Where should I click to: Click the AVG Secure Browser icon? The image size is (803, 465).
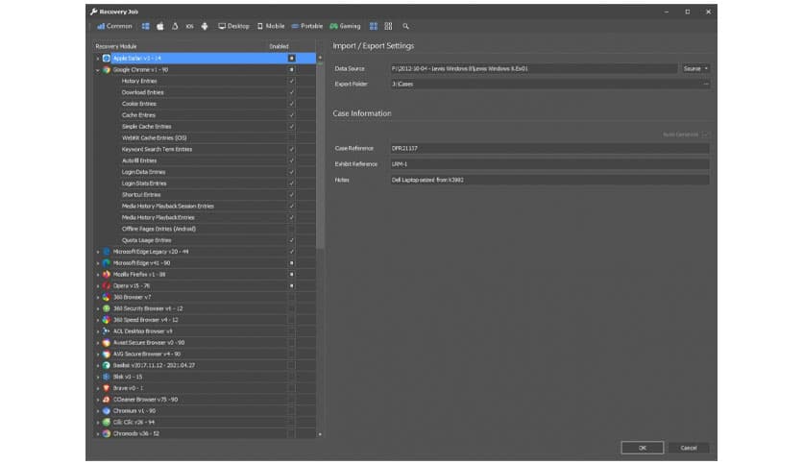tap(107, 354)
